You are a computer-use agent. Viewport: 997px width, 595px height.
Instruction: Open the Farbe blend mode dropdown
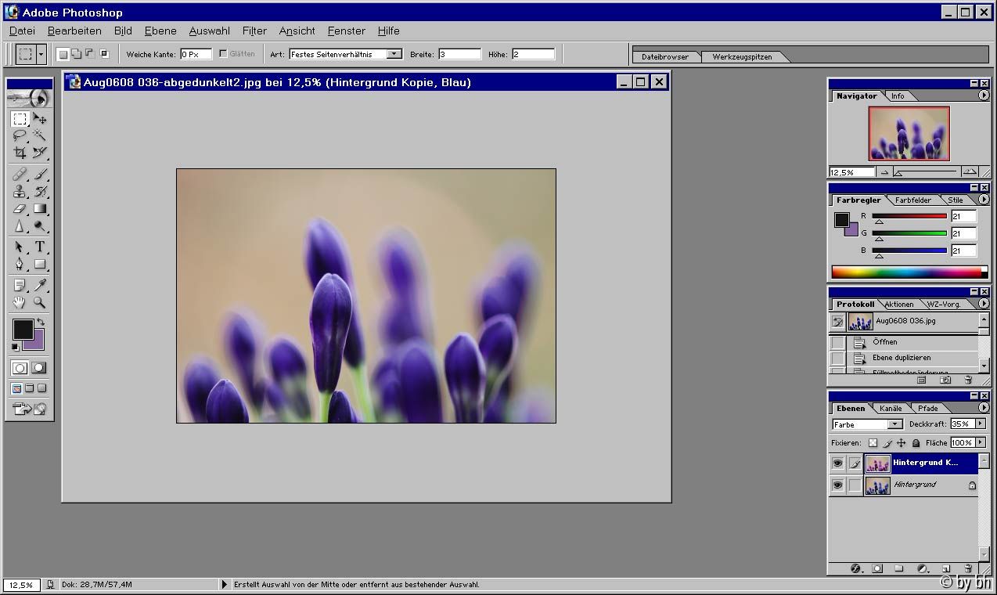click(x=894, y=424)
